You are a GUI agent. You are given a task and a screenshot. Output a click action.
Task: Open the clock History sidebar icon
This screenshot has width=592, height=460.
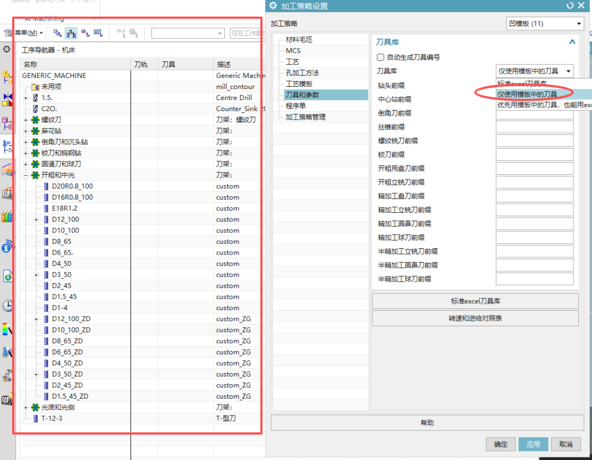7,306
